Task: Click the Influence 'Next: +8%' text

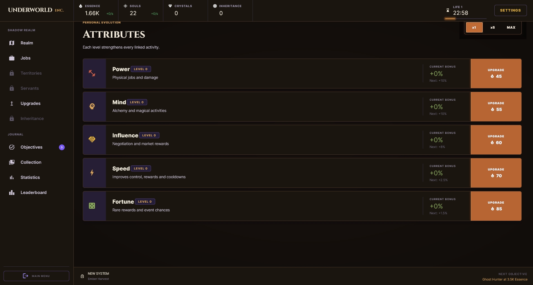Action: click(x=437, y=147)
